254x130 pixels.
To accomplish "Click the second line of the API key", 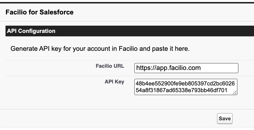I will (x=181, y=90).
